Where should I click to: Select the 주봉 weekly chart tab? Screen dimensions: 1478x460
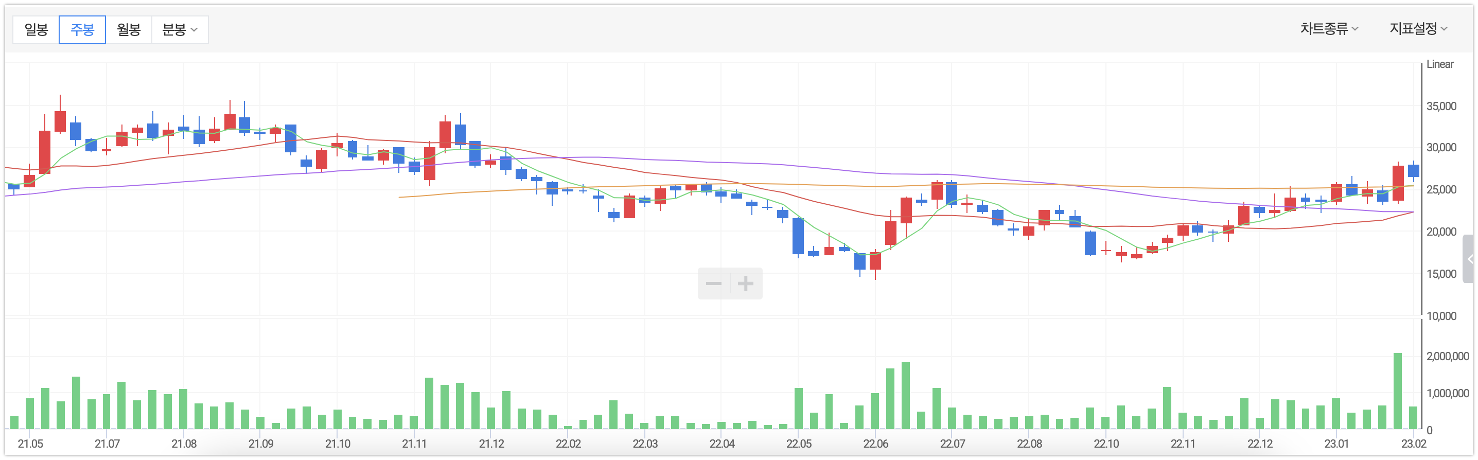pos(82,30)
